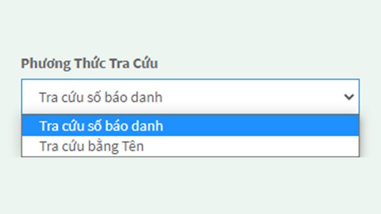Image resolution: width=381 pixels, height=214 pixels.
Task: Confirm 'Tra cứu số báo danh' in open list
Action: [190, 126]
